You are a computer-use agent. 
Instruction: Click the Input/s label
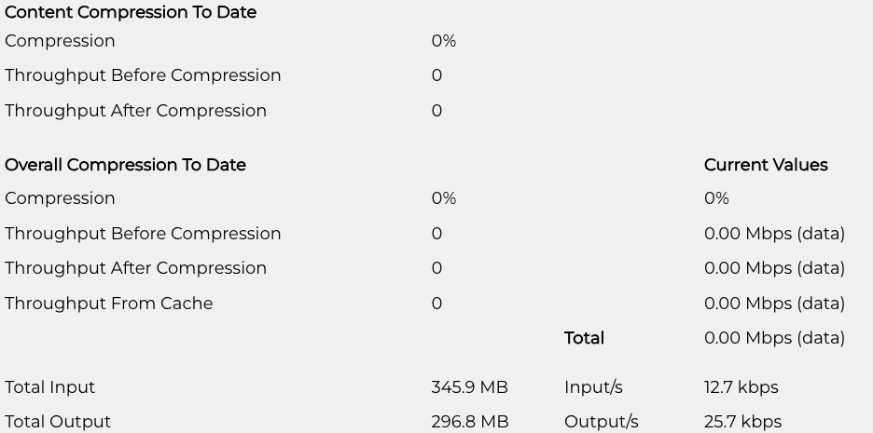point(593,387)
